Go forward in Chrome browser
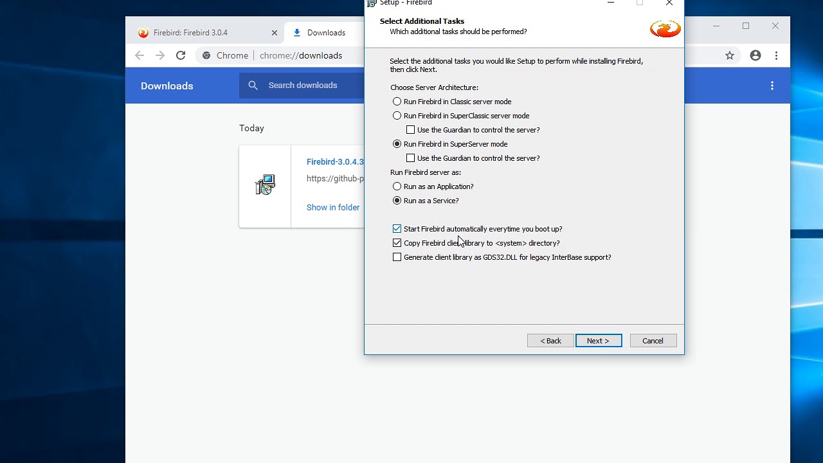 [x=160, y=55]
